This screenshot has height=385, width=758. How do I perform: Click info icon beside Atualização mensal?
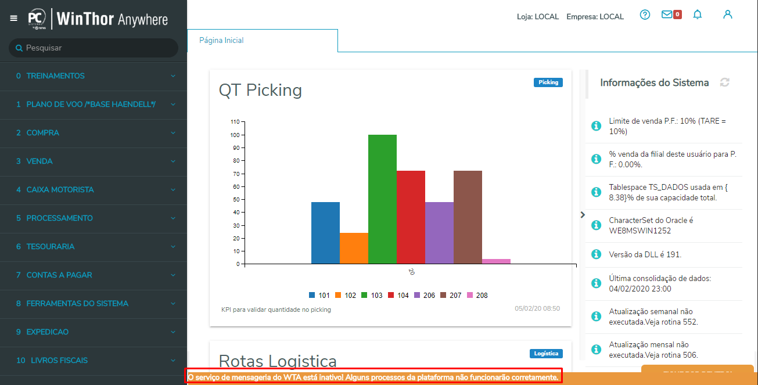point(595,350)
